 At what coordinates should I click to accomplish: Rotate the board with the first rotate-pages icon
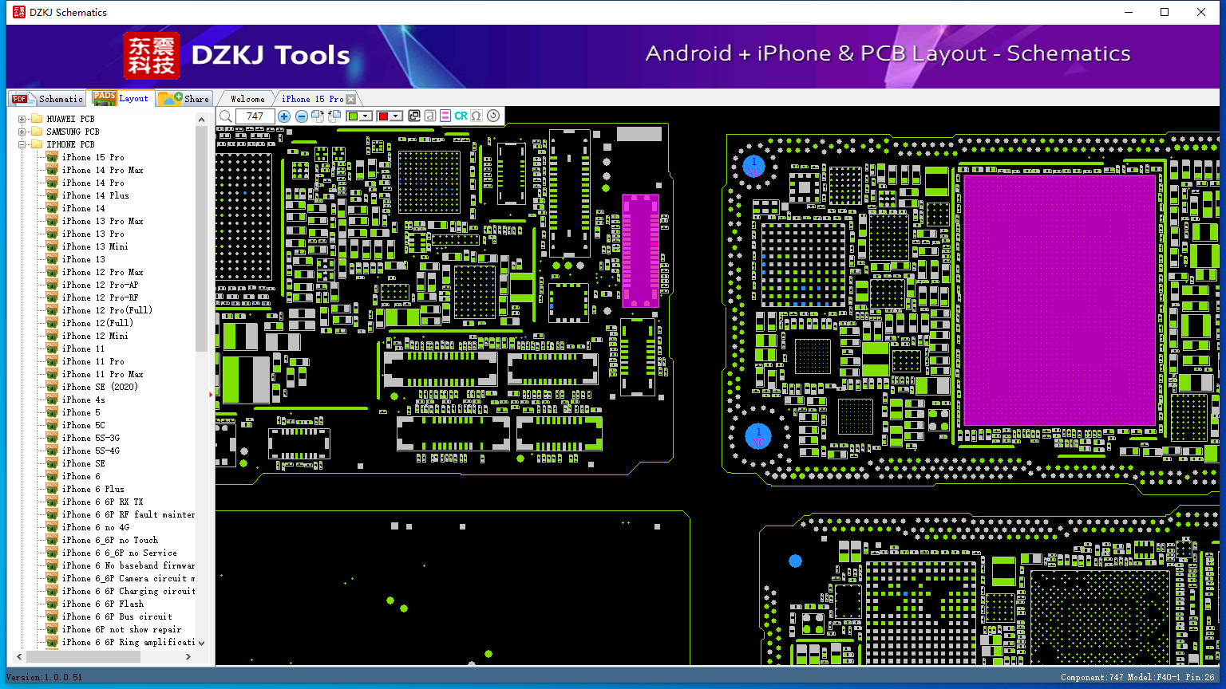318,116
